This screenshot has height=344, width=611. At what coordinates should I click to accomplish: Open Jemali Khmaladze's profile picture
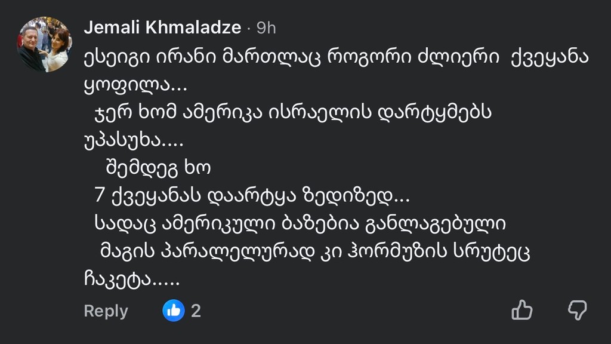tap(45, 44)
